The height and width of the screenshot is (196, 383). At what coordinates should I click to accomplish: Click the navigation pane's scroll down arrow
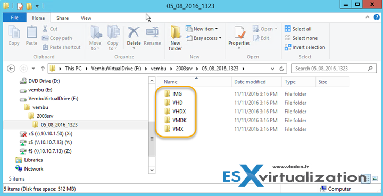point(152,170)
